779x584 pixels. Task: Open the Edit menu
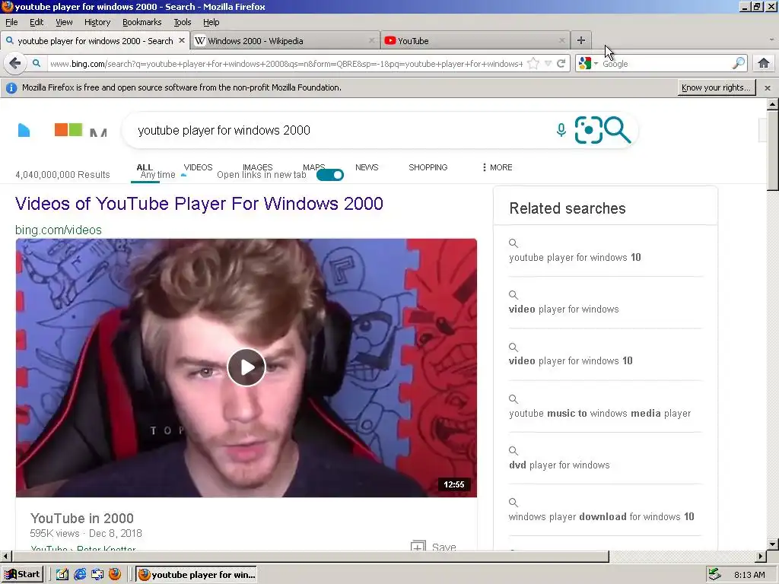click(x=37, y=22)
